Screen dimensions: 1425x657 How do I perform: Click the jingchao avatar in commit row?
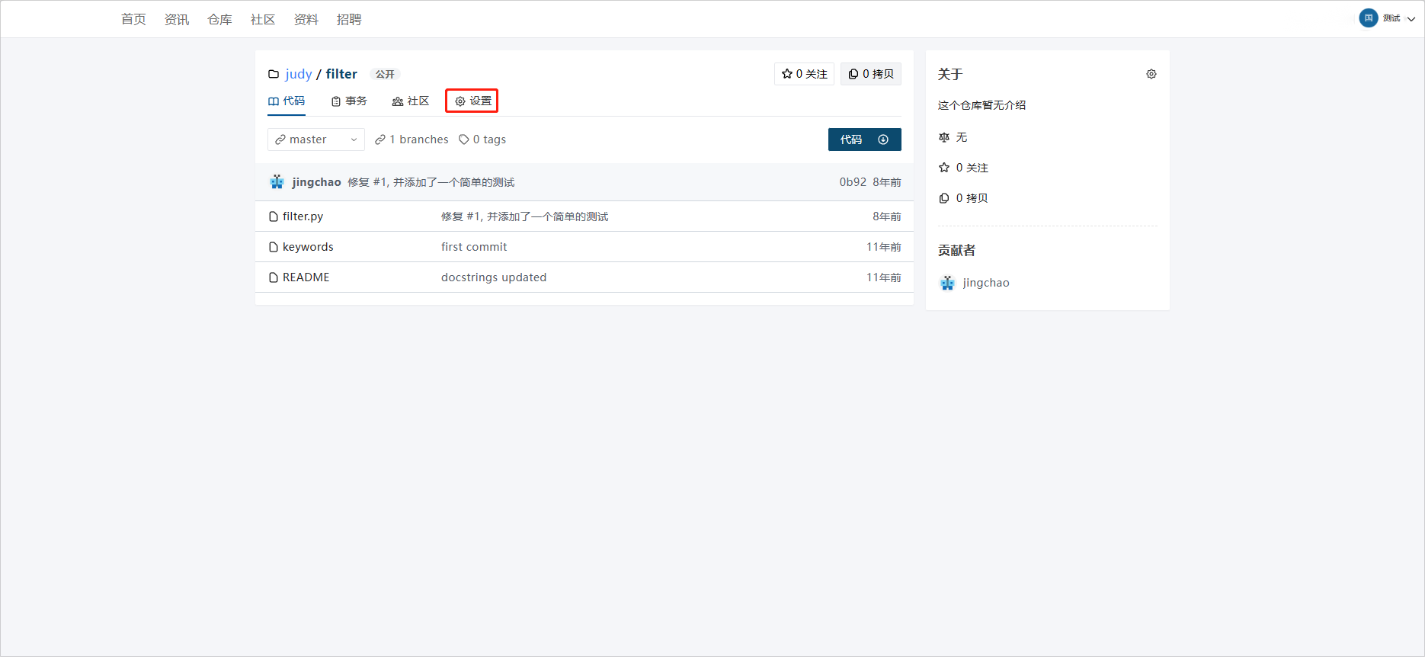click(277, 182)
